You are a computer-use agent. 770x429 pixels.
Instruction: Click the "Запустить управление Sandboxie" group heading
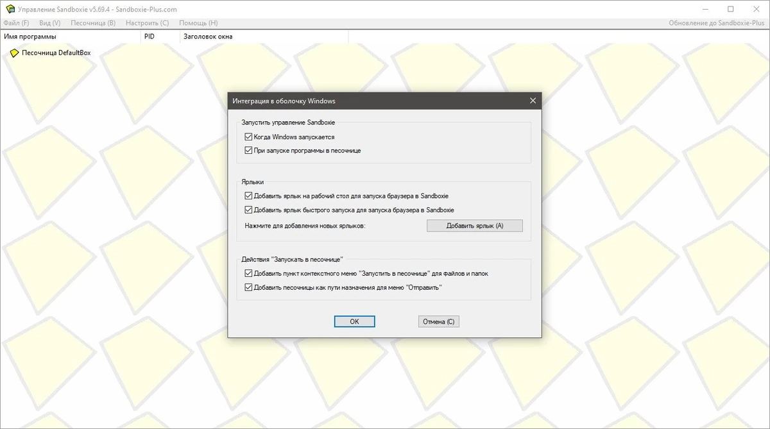coord(288,122)
